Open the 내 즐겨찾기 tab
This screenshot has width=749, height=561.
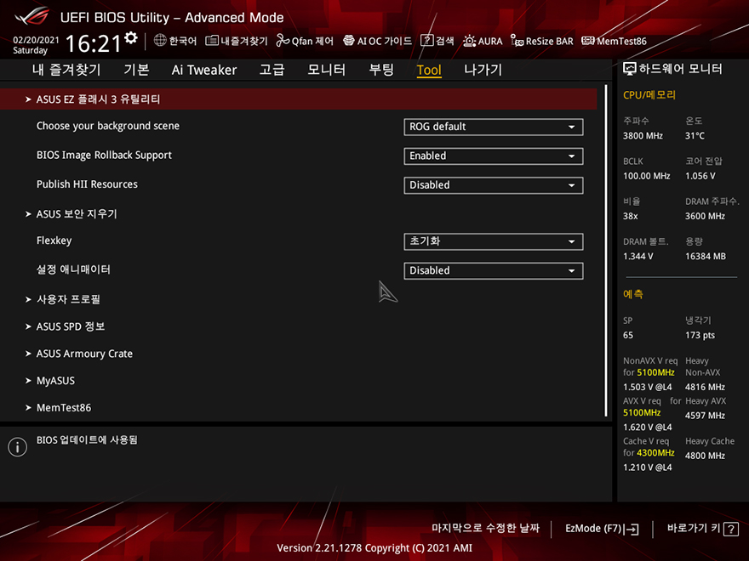pyautogui.click(x=66, y=70)
